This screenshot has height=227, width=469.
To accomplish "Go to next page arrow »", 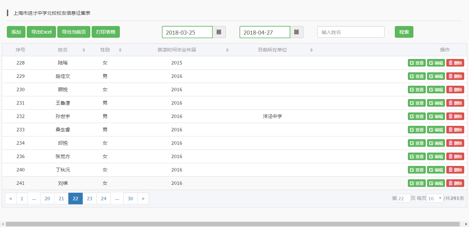I will (143, 199).
